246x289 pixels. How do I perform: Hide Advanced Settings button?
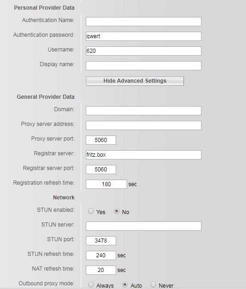point(135,81)
